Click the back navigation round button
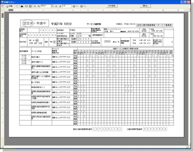Screen dimensions: 194x152 (76, 6)
